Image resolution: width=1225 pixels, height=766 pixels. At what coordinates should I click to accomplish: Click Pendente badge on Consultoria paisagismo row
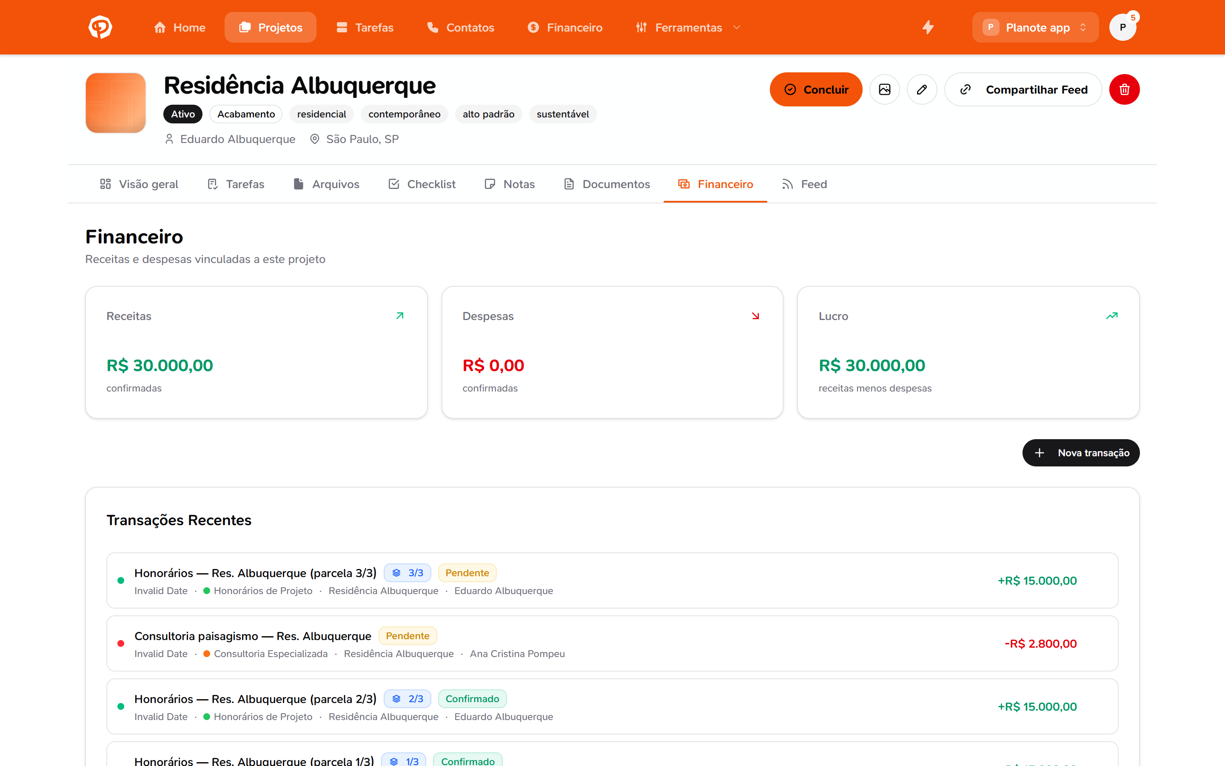407,635
